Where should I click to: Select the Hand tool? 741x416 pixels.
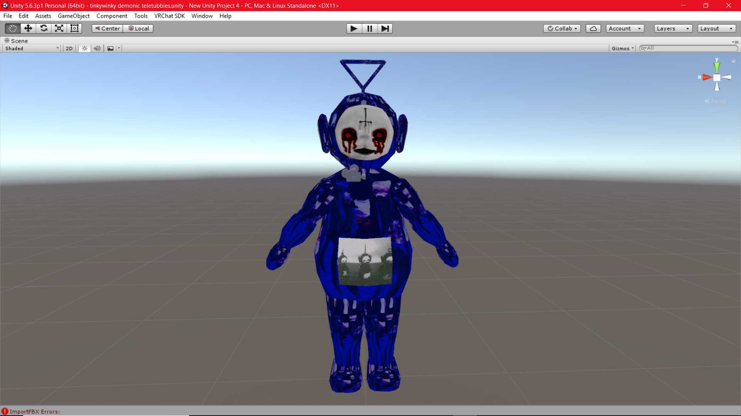pos(12,29)
